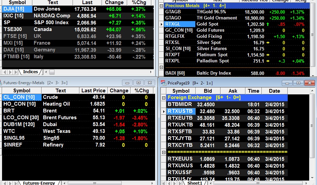317x185 pixels.
Task: Select the RTGLFIX Gold Fixing row
Action: (237, 36)
